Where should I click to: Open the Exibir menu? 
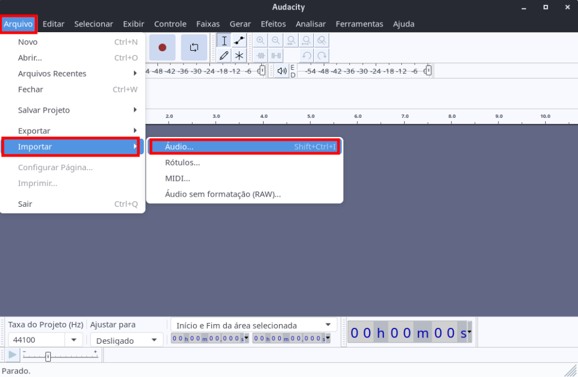133,24
